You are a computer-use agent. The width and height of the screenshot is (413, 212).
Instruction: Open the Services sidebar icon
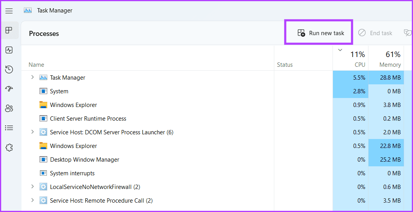point(9,148)
